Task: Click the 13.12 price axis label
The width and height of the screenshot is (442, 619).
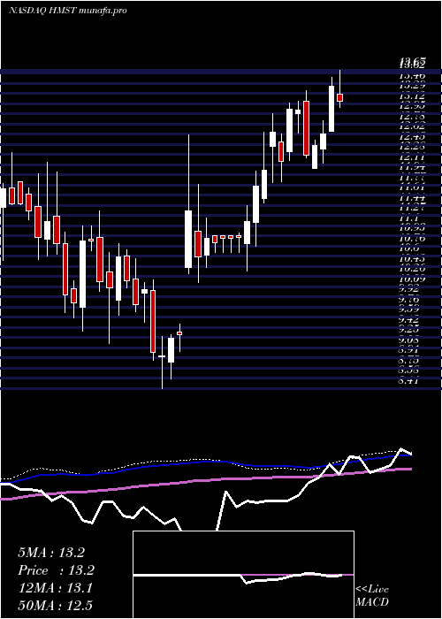Action: 412,96
